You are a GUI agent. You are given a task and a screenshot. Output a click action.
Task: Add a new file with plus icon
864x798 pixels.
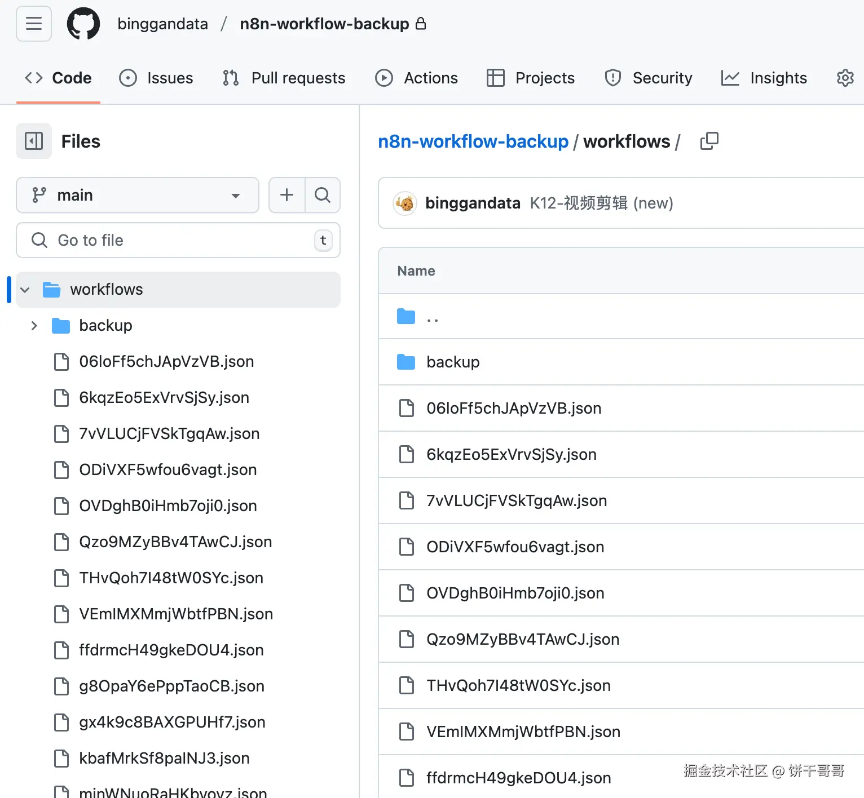(287, 195)
